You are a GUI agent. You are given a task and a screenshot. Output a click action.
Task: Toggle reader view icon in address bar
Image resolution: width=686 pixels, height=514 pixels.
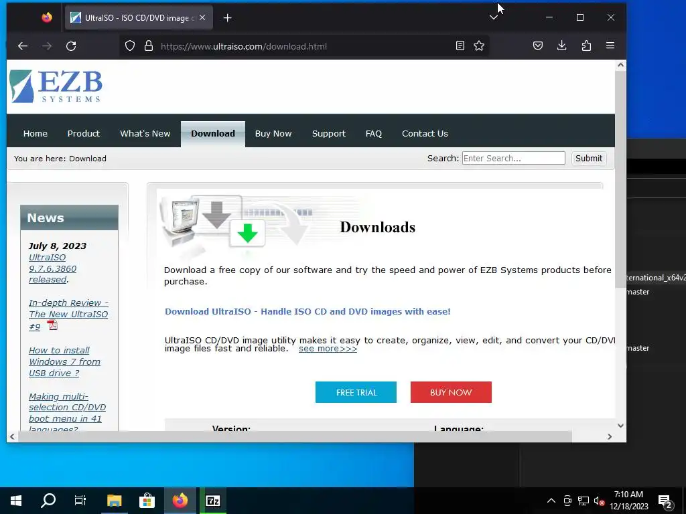pos(460,46)
